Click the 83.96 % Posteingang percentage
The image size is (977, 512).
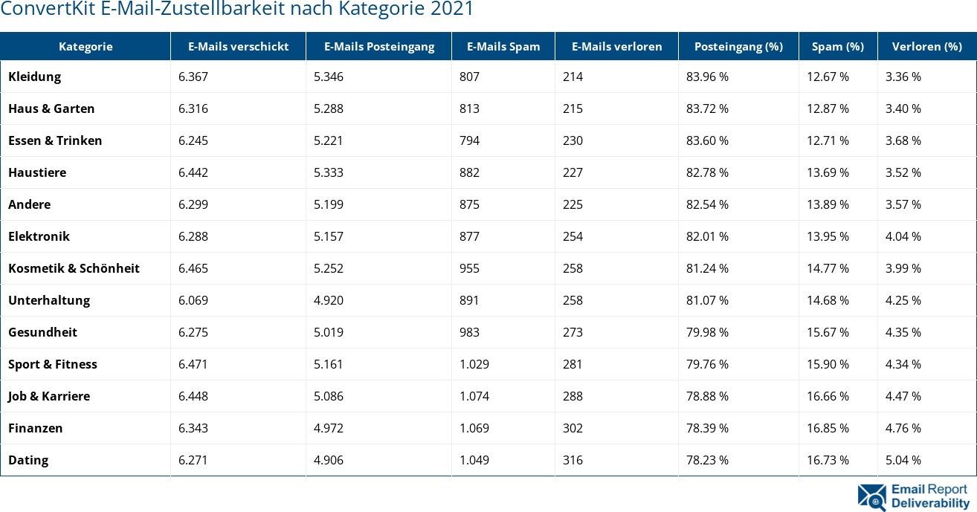(x=707, y=77)
